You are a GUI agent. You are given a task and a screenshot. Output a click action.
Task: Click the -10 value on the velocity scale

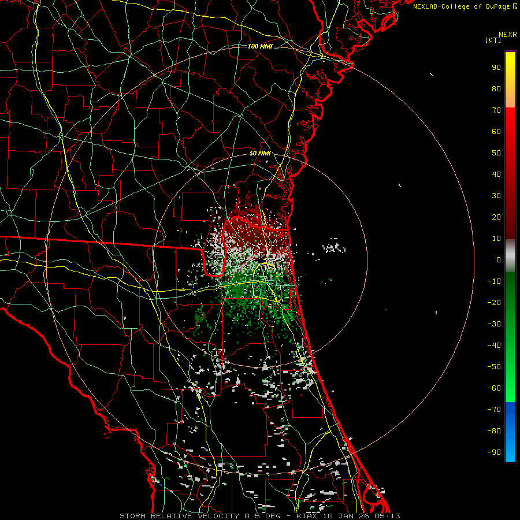[494, 281]
